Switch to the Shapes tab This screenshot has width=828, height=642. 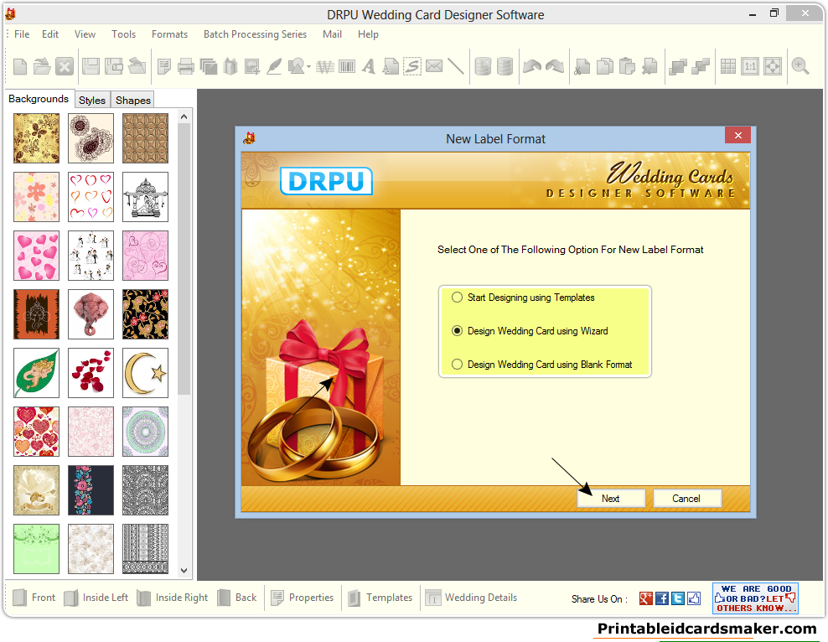click(133, 101)
